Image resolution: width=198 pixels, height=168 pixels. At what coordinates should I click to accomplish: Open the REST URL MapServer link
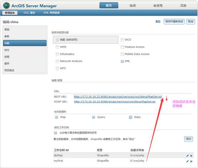(x=118, y=97)
